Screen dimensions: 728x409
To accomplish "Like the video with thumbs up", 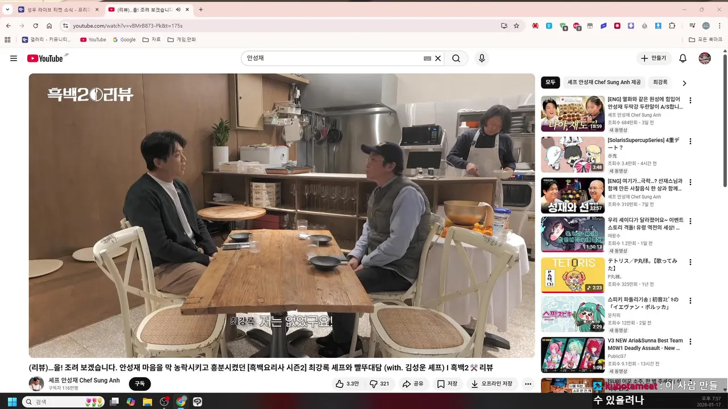I will pos(347,384).
